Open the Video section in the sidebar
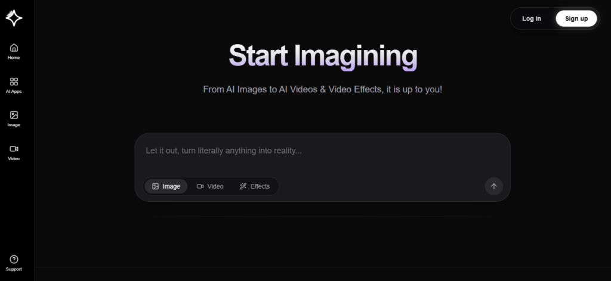The height and width of the screenshot is (281, 611). pos(14,153)
